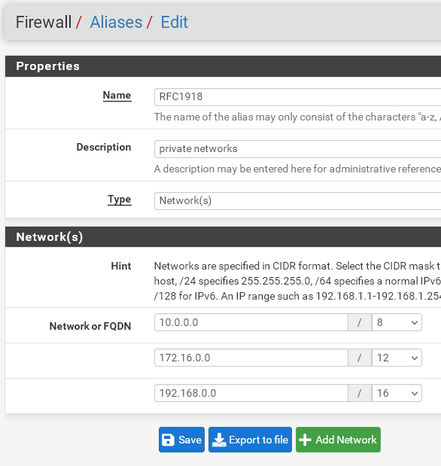Click the download icon on Export to file
Screen dimensions: 441x466
(219, 440)
